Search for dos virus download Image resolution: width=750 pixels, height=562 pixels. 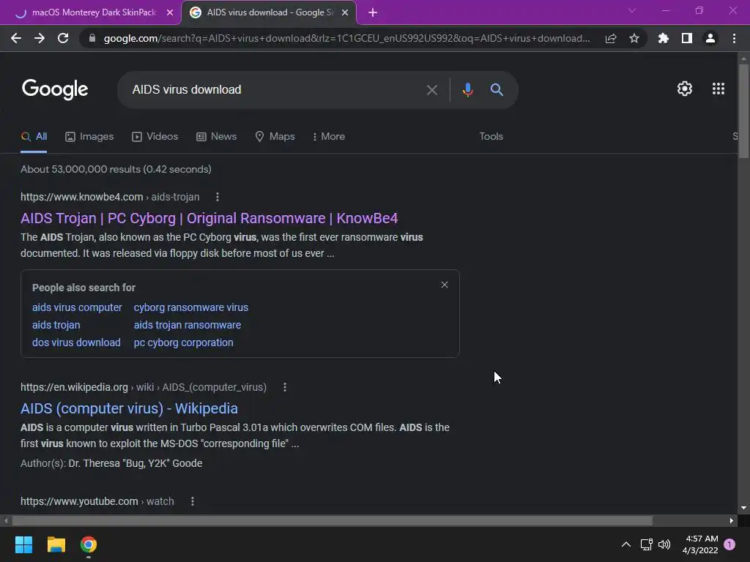click(76, 342)
